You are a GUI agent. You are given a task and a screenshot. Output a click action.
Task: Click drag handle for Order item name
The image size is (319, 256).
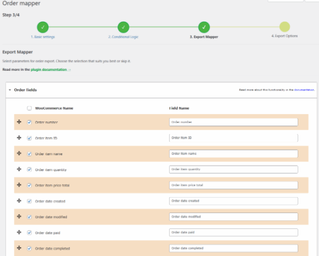click(x=19, y=153)
